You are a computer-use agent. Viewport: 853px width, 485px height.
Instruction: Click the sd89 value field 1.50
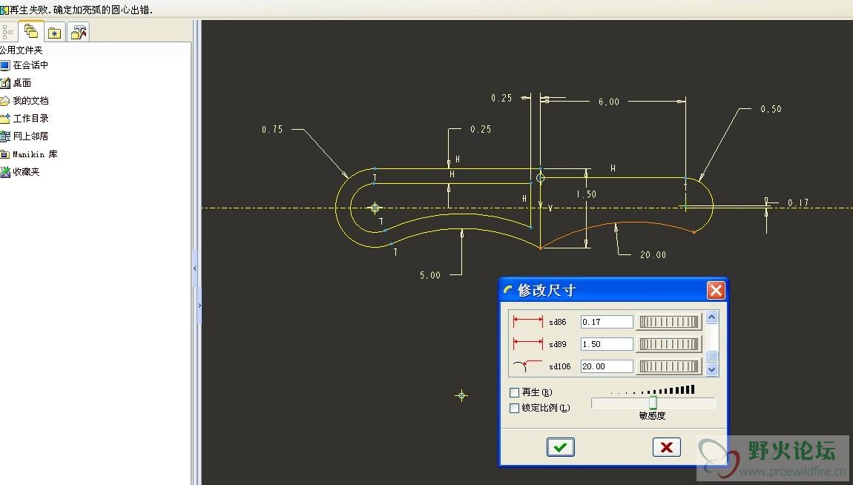click(607, 344)
